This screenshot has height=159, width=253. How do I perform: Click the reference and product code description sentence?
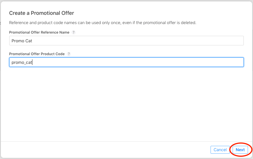[102, 23]
